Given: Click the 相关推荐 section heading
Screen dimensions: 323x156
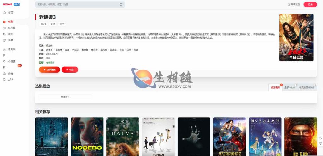Looking at the screenshot, I should coord(43,112).
